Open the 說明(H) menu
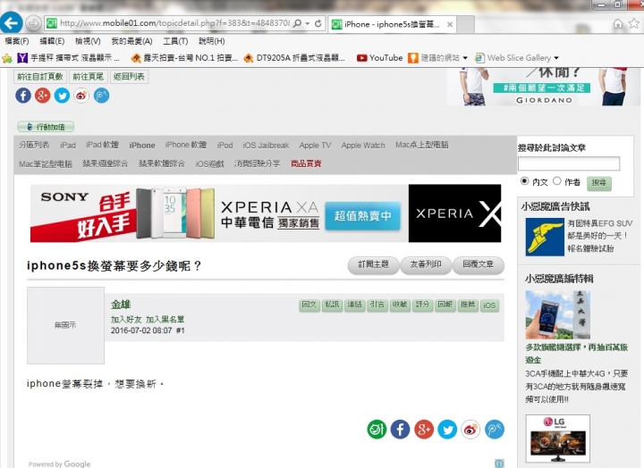The width and height of the screenshot is (644, 468). [211, 41]
